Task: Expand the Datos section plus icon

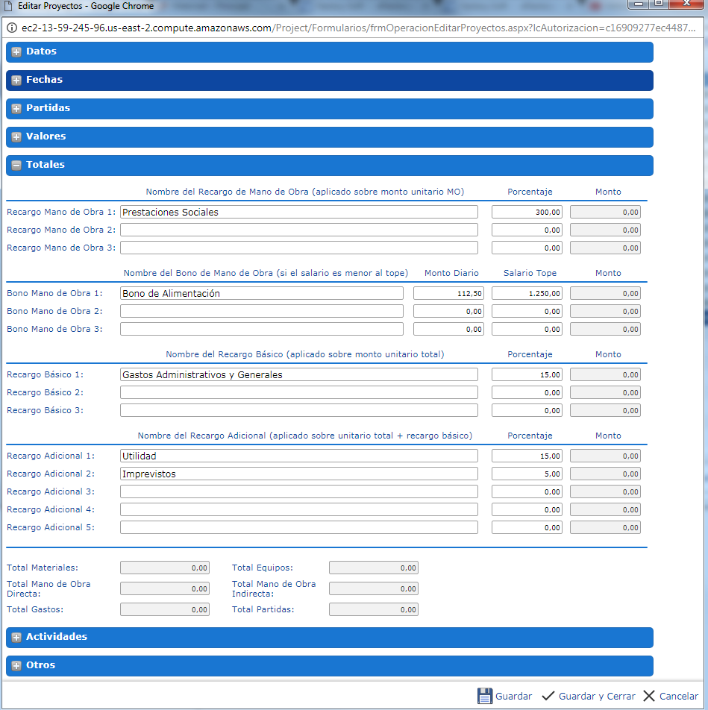Action: click(x=16, y=52)
